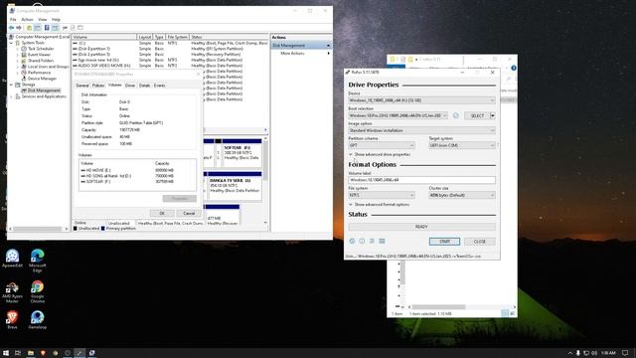The image size is (636, 358).
Task: Select the SOFTEAR partition block in disk map
Action: (242, 152)
